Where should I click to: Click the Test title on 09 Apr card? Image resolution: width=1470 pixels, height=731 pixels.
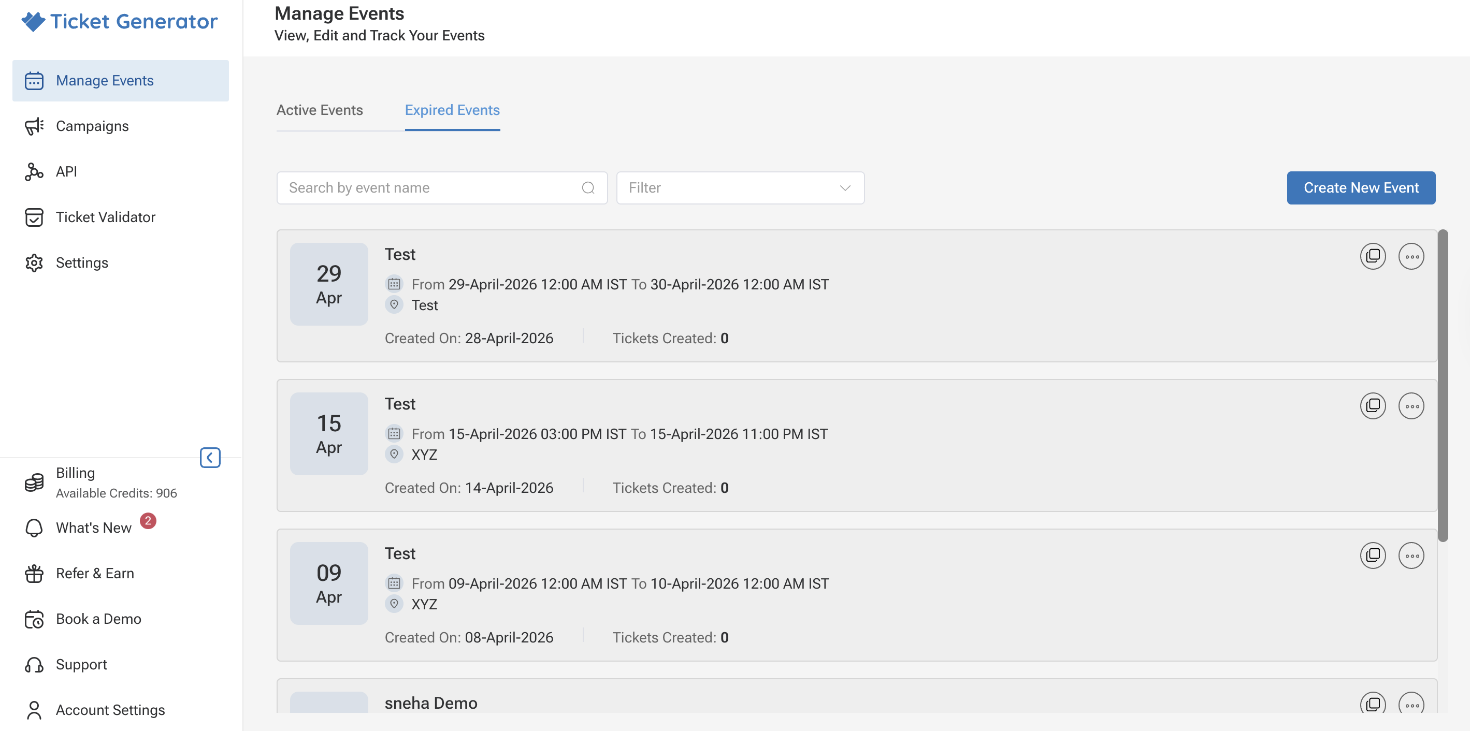click(400, 553)
